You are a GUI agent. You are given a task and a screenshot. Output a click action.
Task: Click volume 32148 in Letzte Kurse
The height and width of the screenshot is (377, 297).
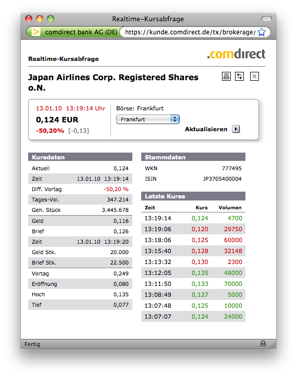pos(233,251)
